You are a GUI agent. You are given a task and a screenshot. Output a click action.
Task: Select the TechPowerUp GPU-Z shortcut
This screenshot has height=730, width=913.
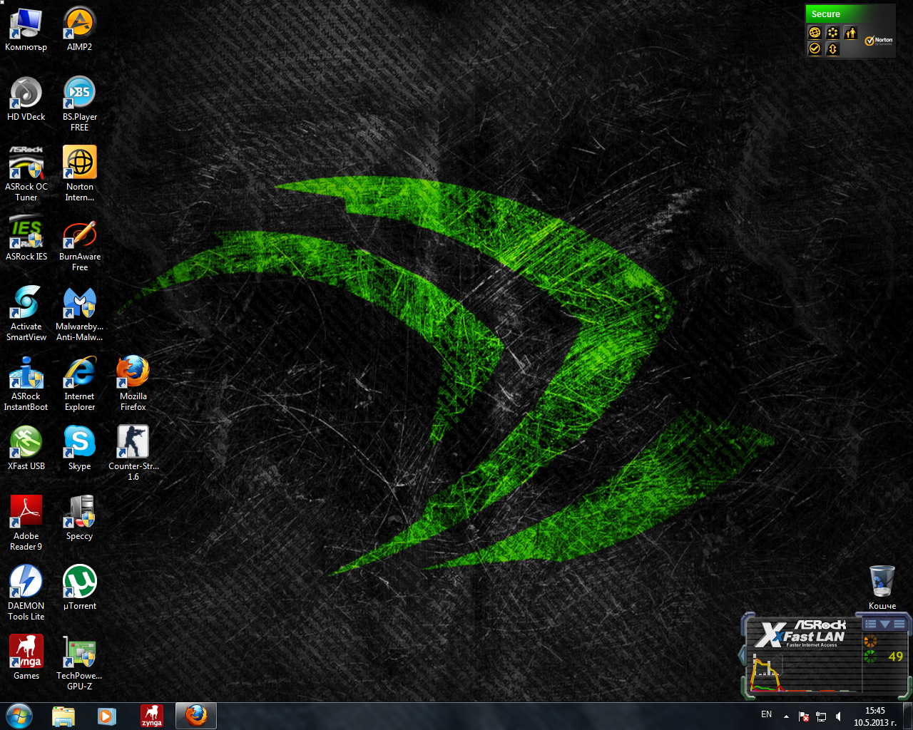[79, 663]
